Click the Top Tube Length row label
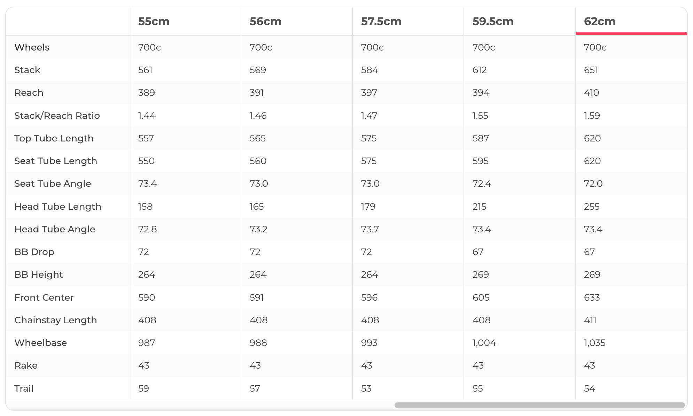The height and width of the screenshot is (416, 693). (54, 138)
